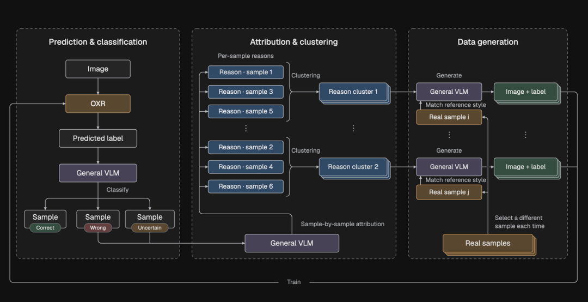Viewport: 588px width, 302px height.
Task: Click the Predicted label box
Action: pyautogui.click(x=98, y=138)
